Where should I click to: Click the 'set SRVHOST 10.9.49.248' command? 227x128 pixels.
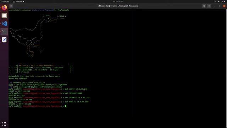click(x=77, y=97)
